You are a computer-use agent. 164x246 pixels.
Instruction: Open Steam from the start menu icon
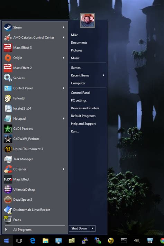[8, 27]
